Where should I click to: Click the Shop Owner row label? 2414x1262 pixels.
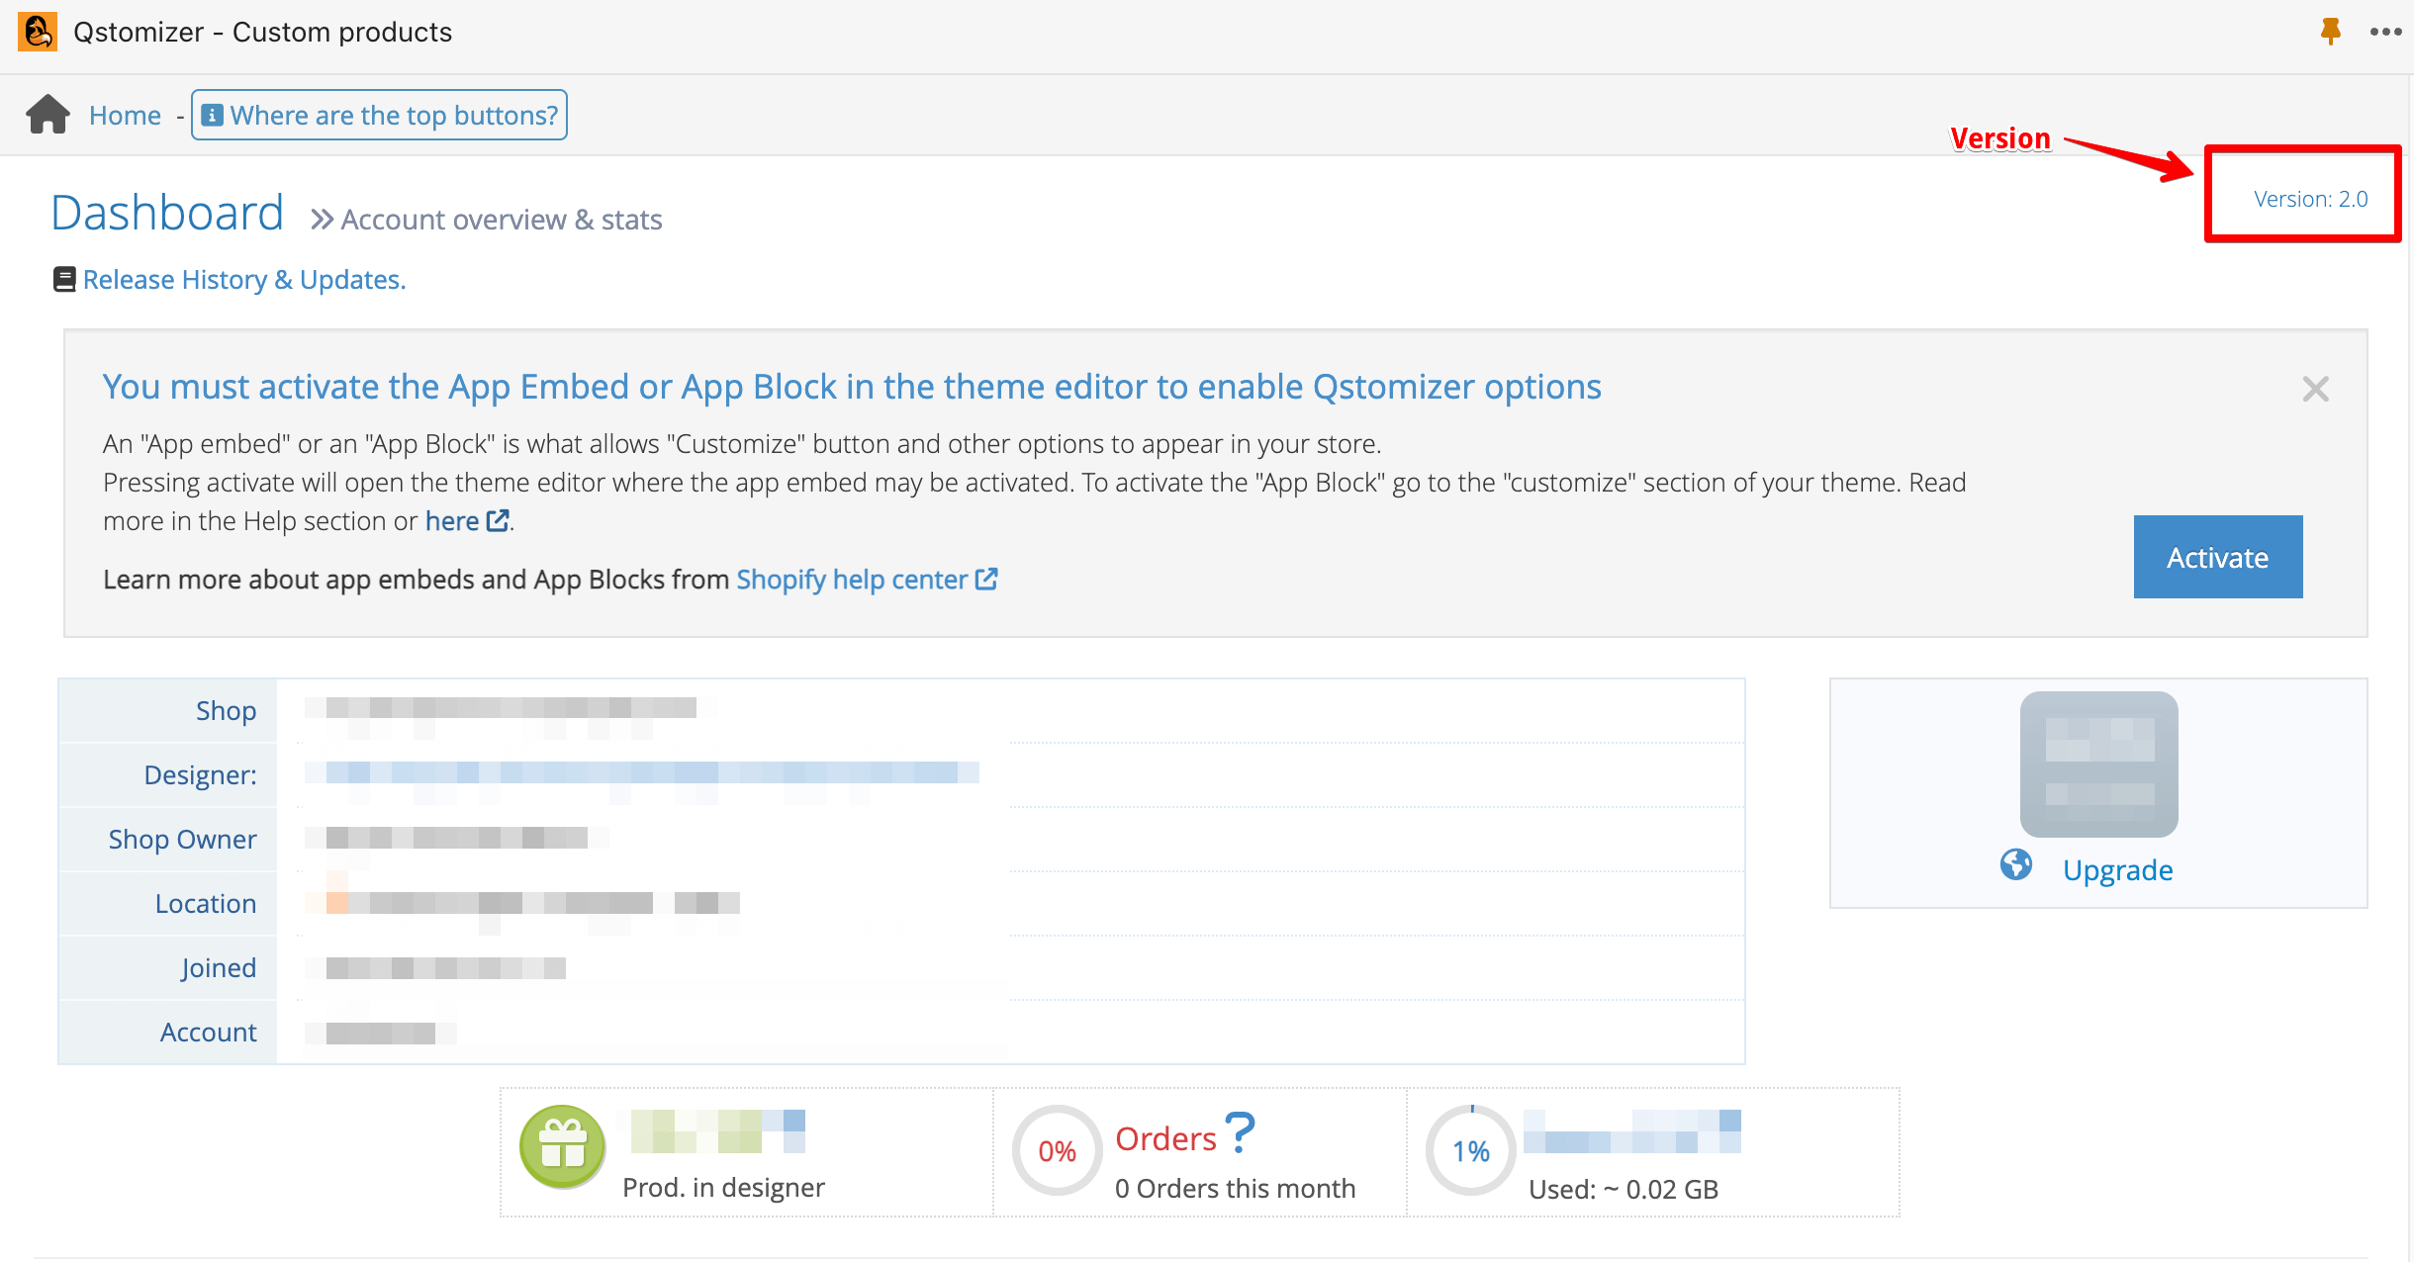pyautogui.click(x=182, y=839)
